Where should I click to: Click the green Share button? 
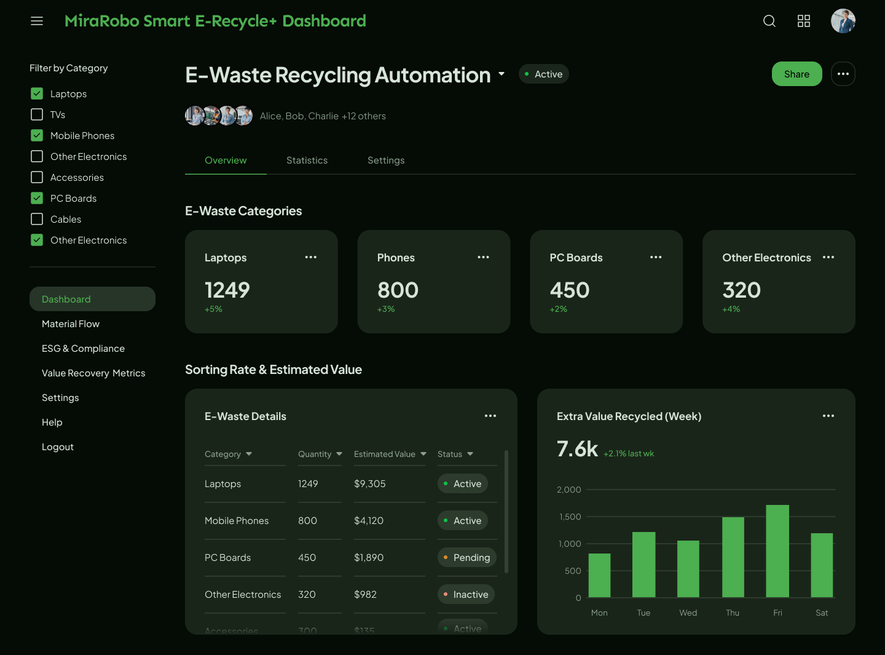click(796, 74)
